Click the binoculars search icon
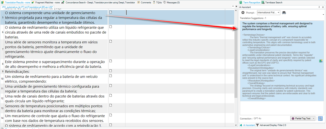The width and height of the screenshot is (326, 129). pos(284,13)
